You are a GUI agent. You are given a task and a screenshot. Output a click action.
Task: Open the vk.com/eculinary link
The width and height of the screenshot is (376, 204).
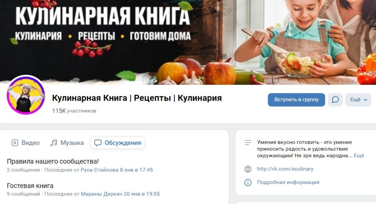[285, 169]
